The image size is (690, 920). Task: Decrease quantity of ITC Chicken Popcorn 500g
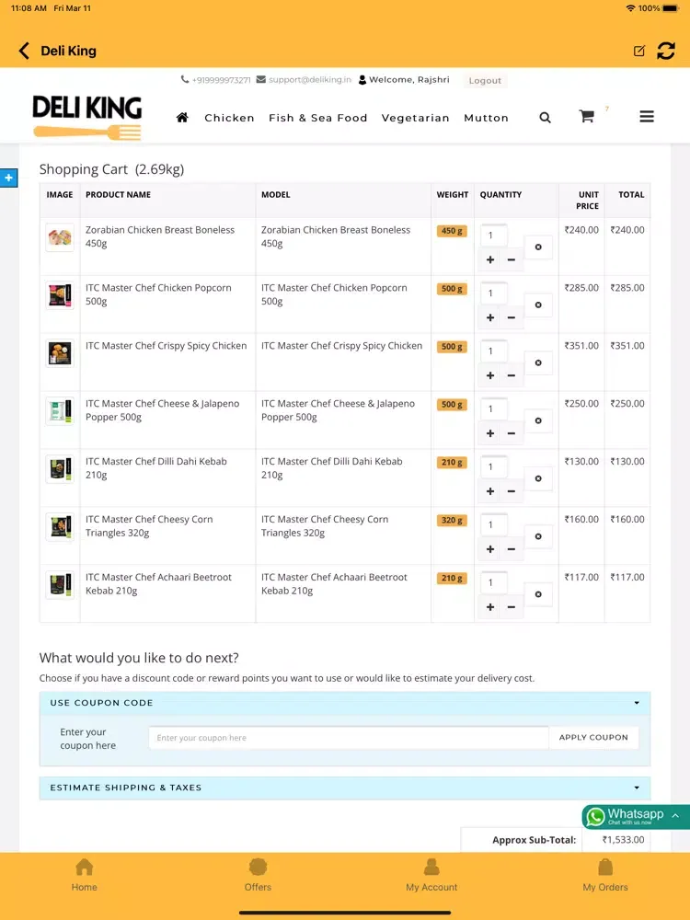[511, 317]
